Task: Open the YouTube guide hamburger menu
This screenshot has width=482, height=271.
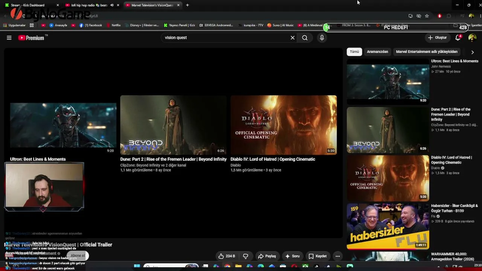Action: [x=9, y=38]
